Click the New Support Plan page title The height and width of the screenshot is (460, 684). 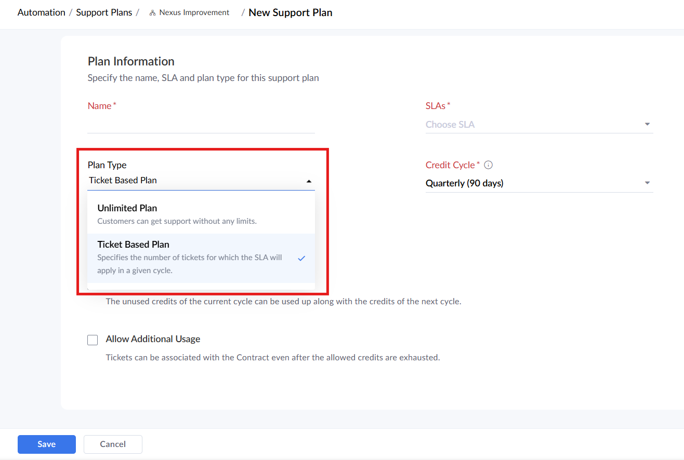[x=291, y=12]
